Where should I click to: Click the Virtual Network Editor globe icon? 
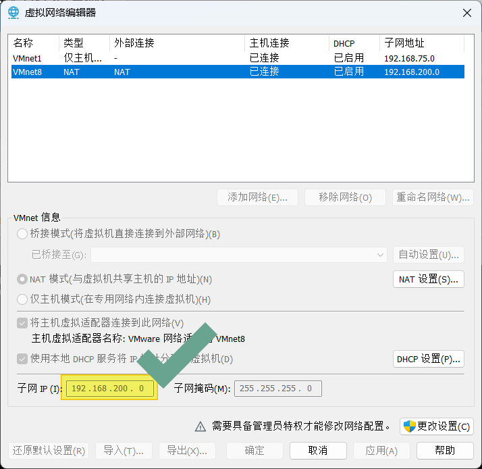14,12
